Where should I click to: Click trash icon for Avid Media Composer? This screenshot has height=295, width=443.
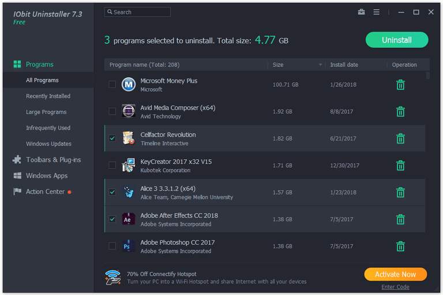pos(400,112)
